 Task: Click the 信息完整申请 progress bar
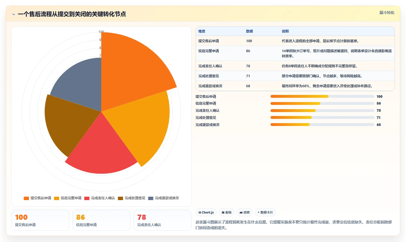[x=322, y=103]
